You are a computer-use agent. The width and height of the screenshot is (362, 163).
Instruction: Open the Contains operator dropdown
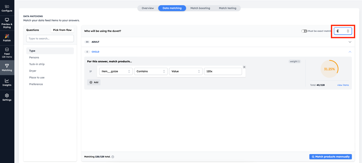pyautogui.click(x=151, y=71)
